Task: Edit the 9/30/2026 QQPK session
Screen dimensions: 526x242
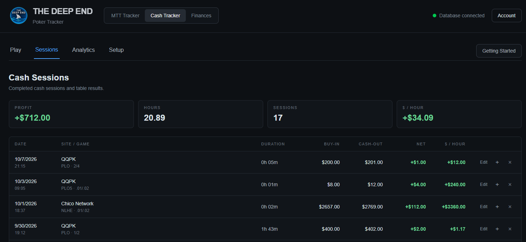Action: 484,229
